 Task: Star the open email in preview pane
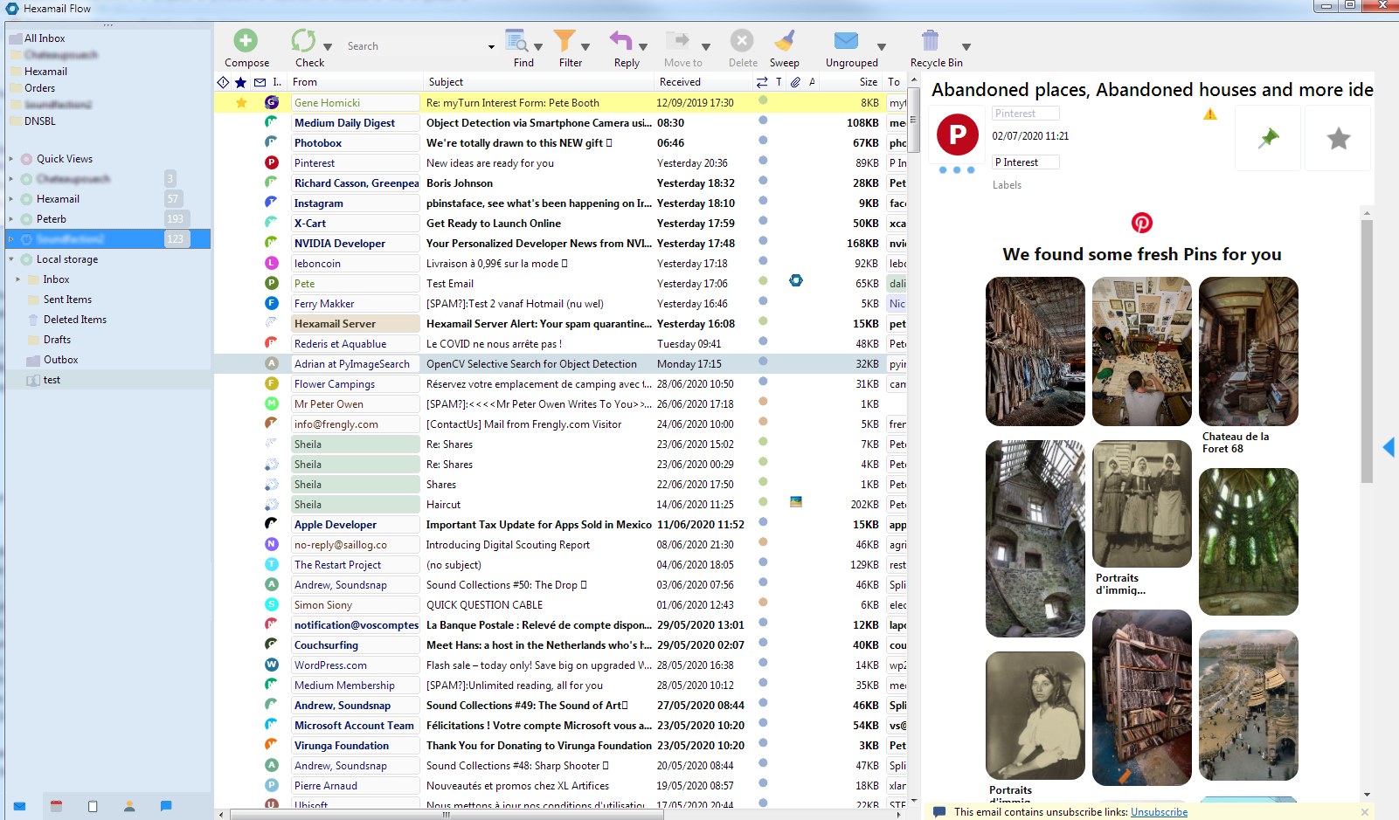1338,138
